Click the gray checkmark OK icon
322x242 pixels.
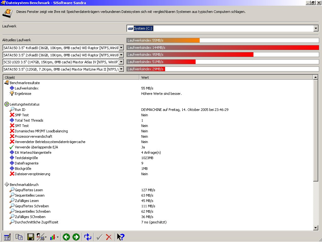click(x=99, y=237)
